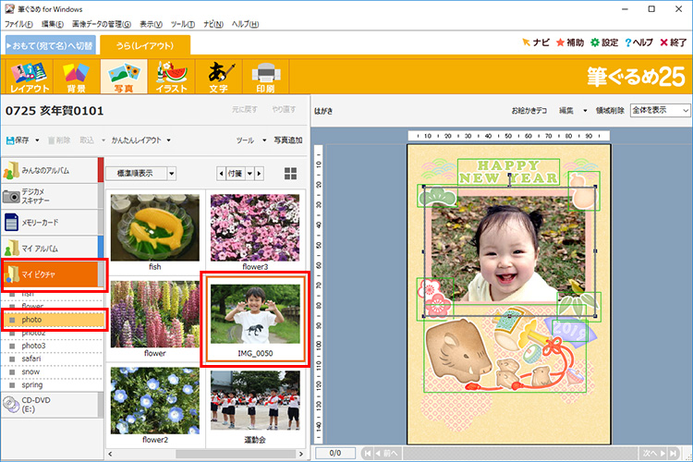Open the 設定 settings gear
693x462 pixels.
604,43
